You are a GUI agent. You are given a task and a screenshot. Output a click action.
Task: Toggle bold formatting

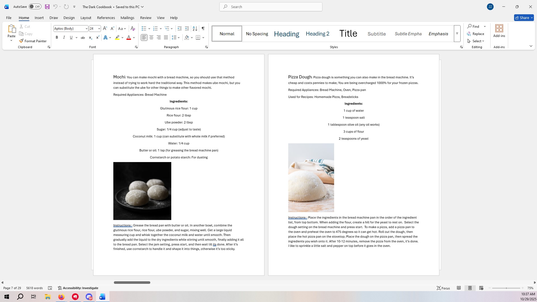pyautogui.click(x=57, y=38)
